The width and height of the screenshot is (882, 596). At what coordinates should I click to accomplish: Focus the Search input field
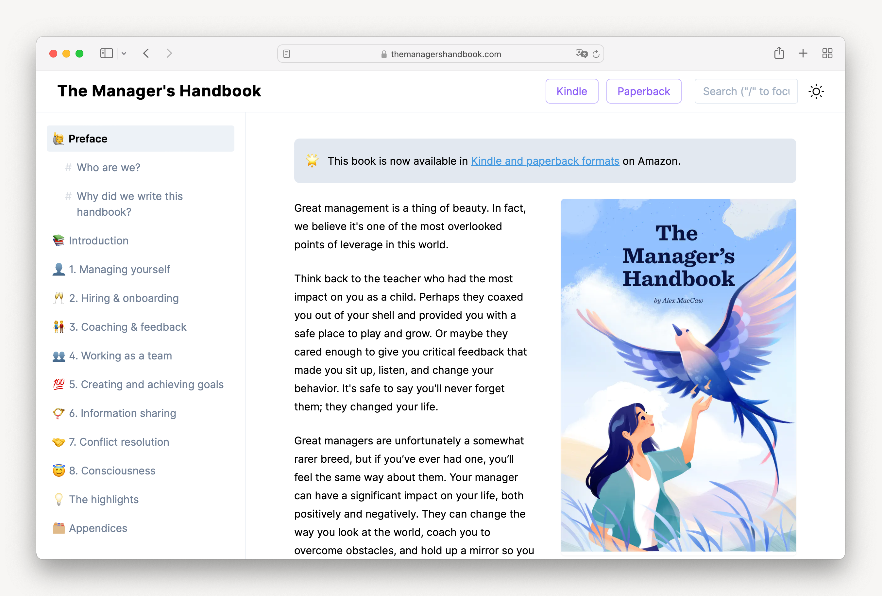point(746,91)
